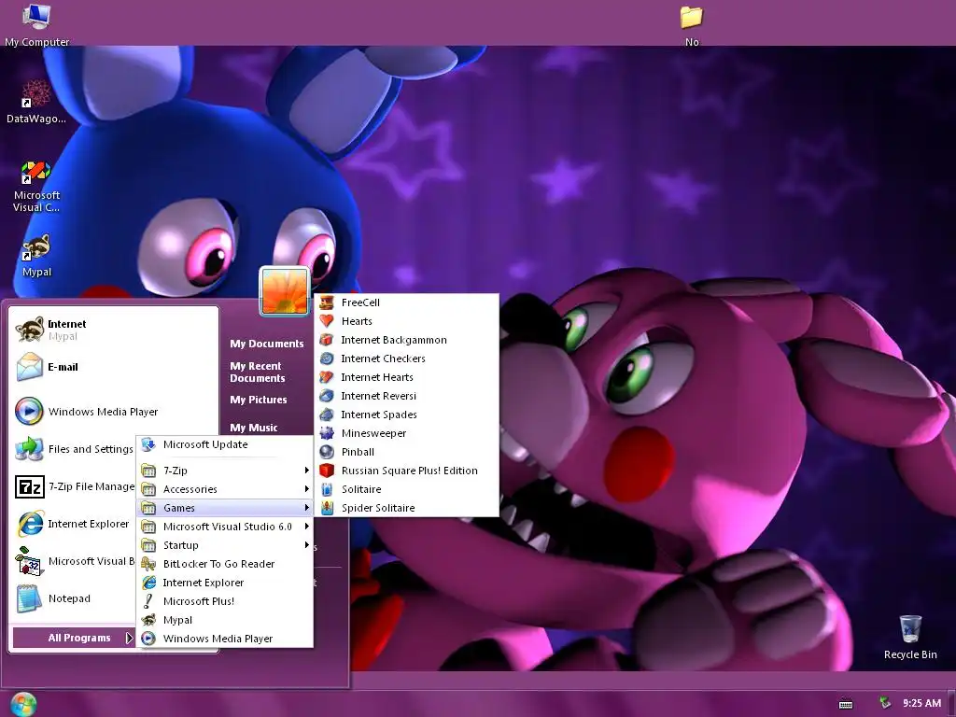Open Windows Media Player in All Programs

(225, 639)
